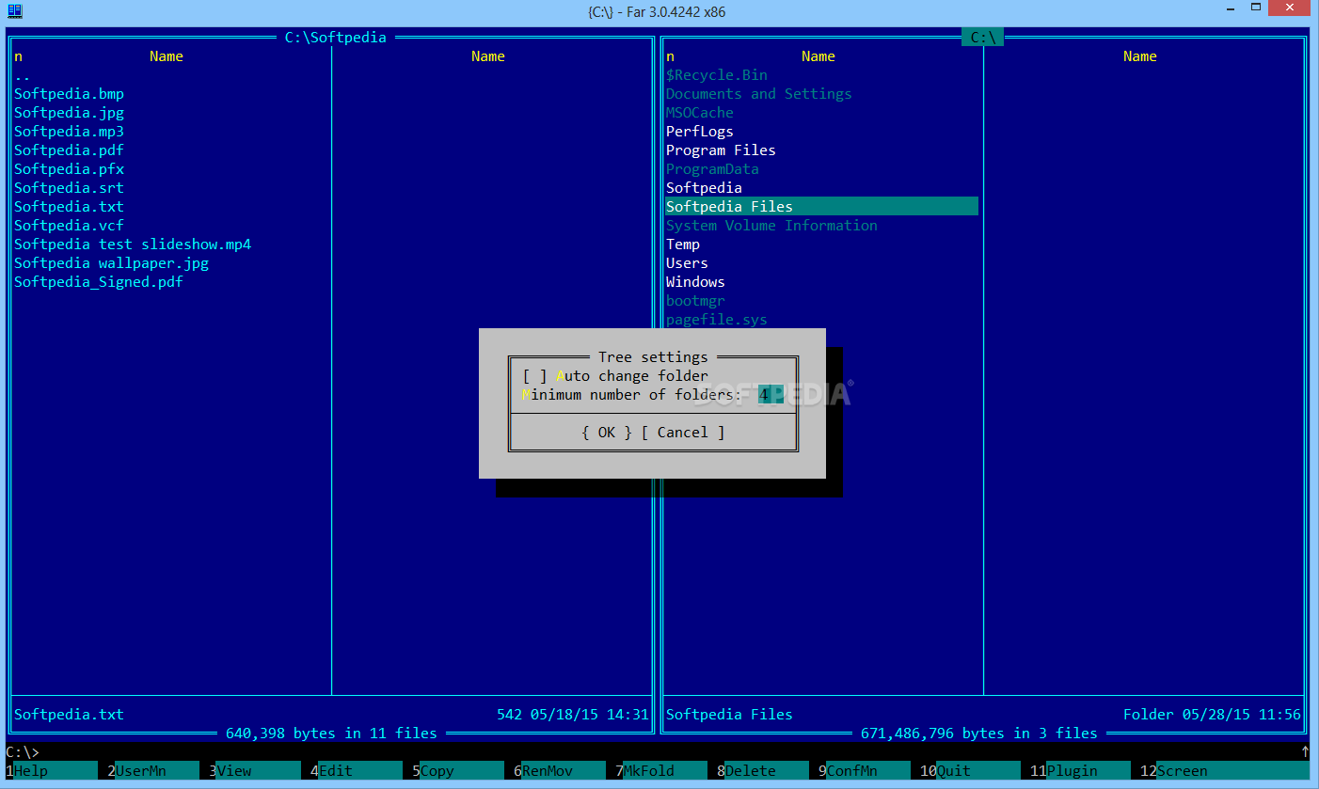Select Softpedia.txt in the file list
1319x789 pixels.
point(69,207)
